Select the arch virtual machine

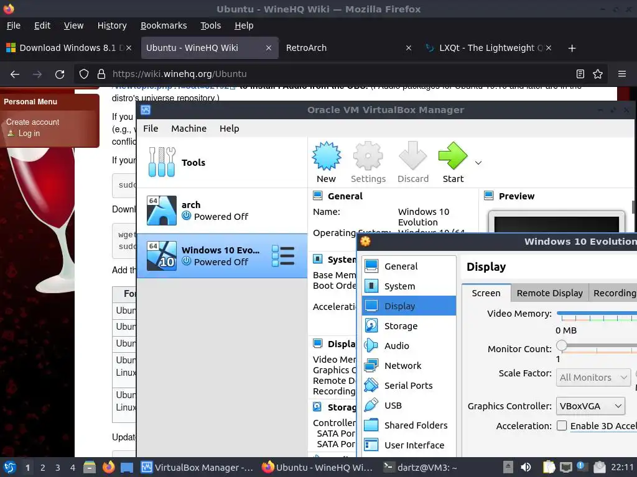(x=222, y=211)
